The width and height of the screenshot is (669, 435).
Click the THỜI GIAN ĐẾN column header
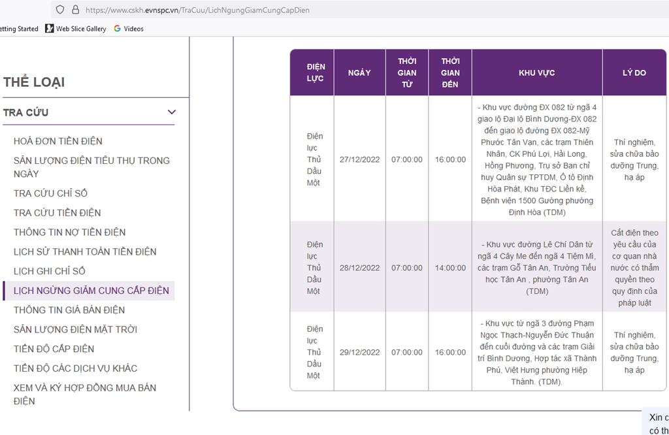(x=450, y=72)
